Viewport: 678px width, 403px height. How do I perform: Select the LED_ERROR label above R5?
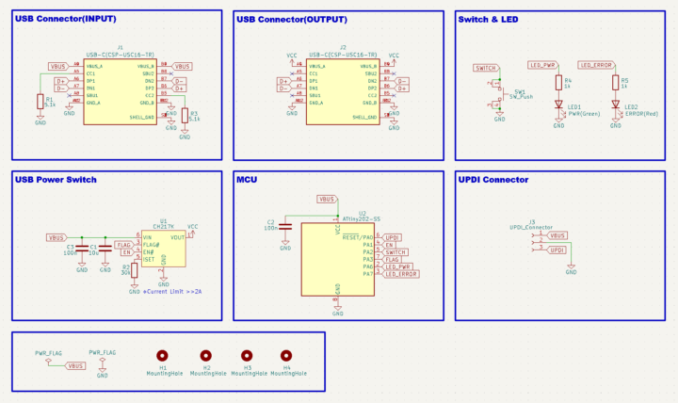point(597,65)
